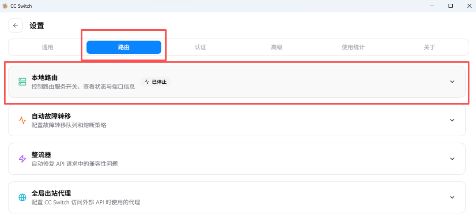Image resolution: width=476 pixels, height=220 pixels.
Task: Click the 本地路由 server icon
Action: [22, 82]
